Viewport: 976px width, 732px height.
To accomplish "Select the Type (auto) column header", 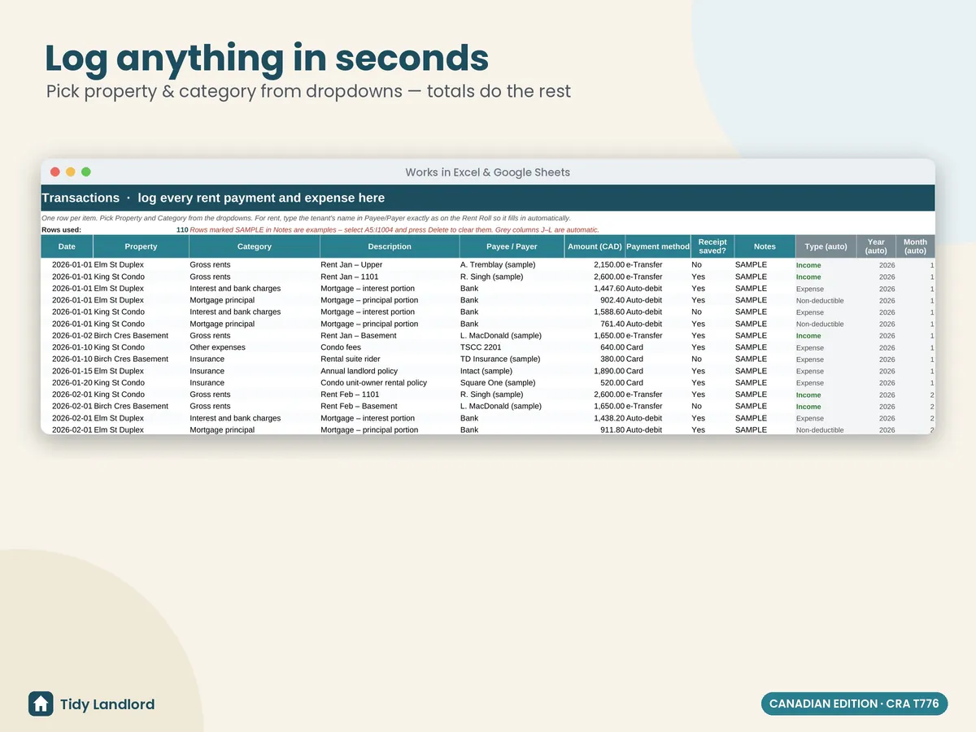I will [x=826, y=246].
